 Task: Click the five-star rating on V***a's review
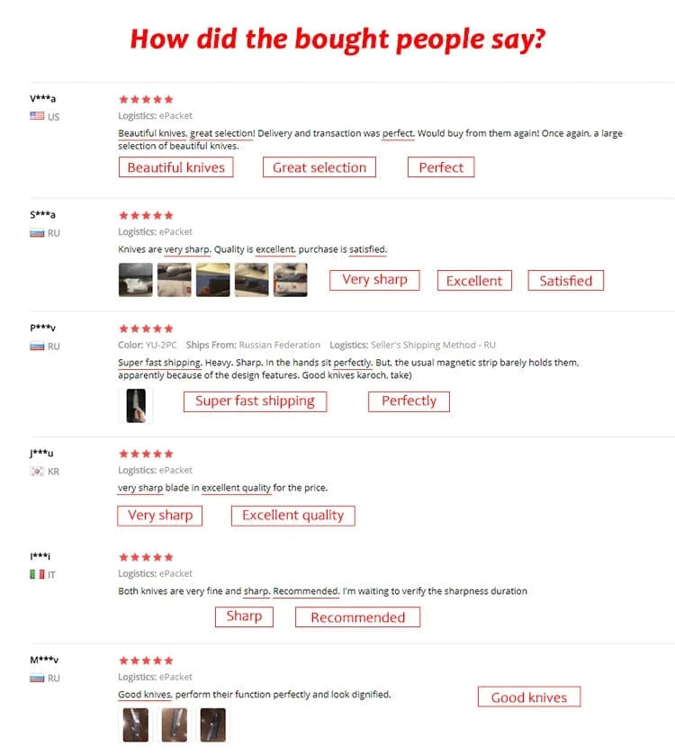146,99
